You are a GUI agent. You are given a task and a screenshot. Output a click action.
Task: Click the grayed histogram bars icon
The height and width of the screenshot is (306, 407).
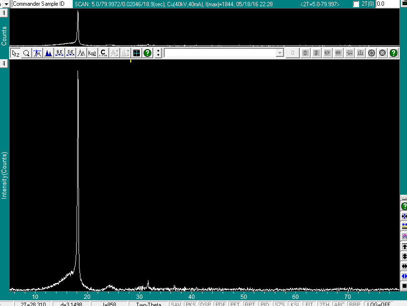(x=360, y=53)
